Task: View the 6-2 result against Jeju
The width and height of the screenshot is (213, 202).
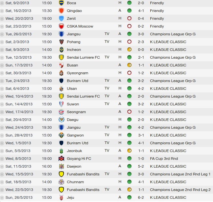Action: click(141, 197)
